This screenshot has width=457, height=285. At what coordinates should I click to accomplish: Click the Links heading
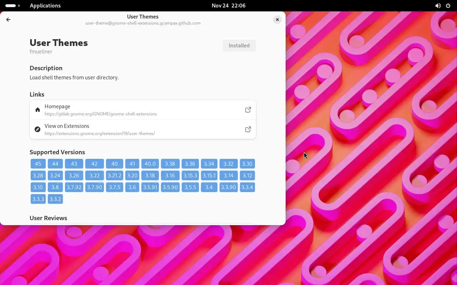pyautogui.click(x=37, y=94)
